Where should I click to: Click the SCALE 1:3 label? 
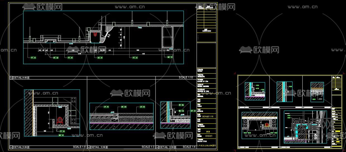coord(148,147)
